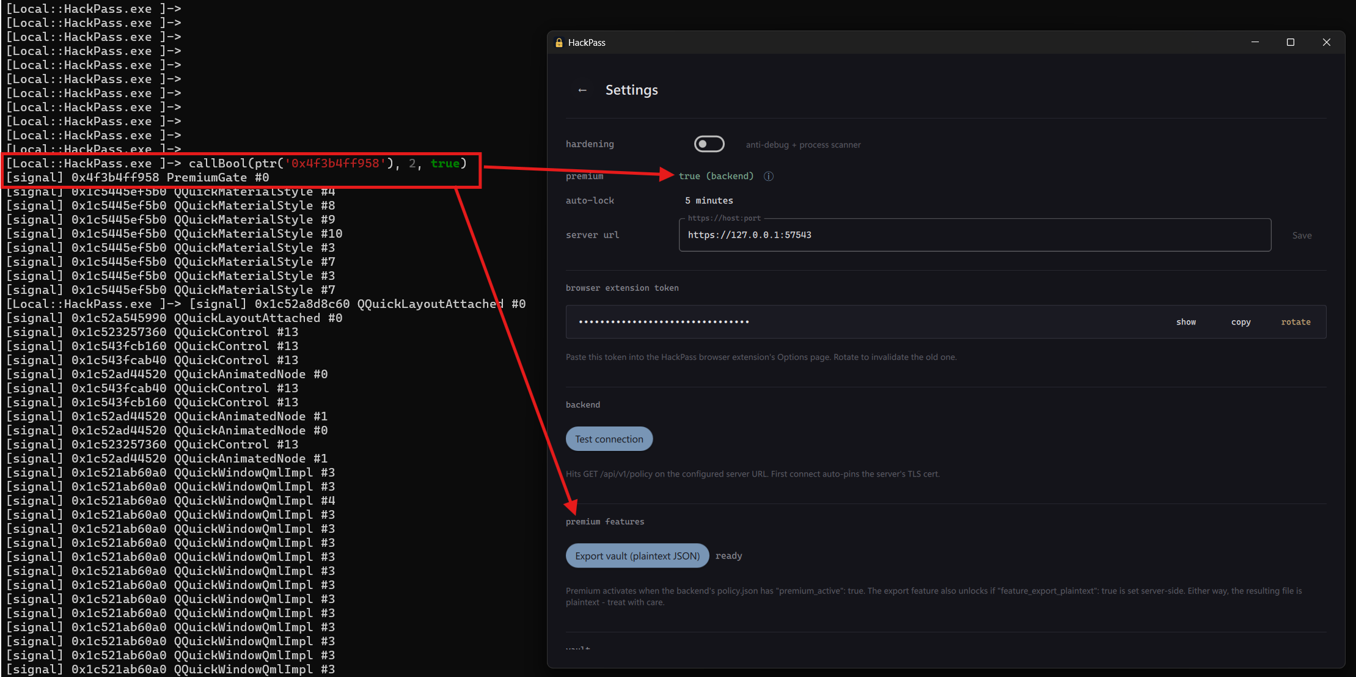Go back using the arrow beside Settings
The height and width of the screenshot is (677, 1356).
582,90
